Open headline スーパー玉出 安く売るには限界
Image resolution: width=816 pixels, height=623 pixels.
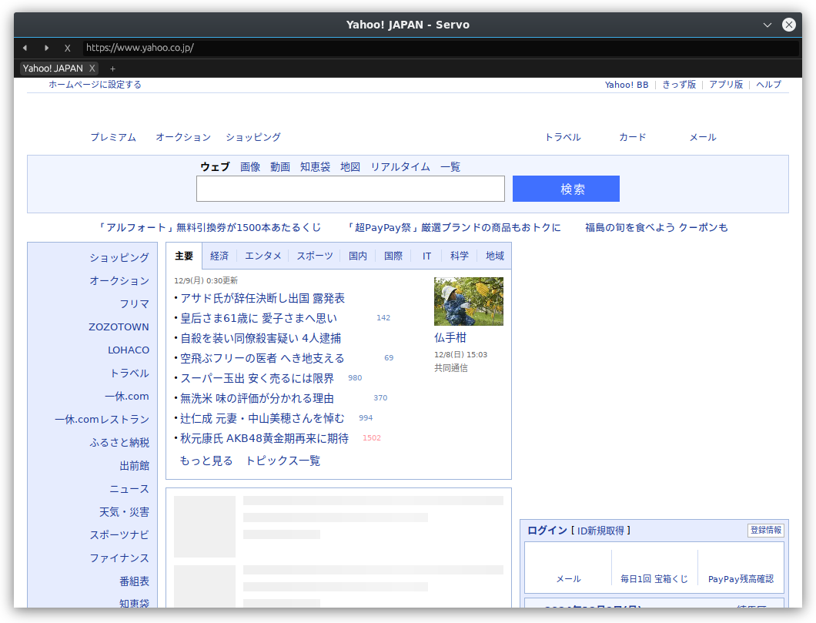(257, 378)
